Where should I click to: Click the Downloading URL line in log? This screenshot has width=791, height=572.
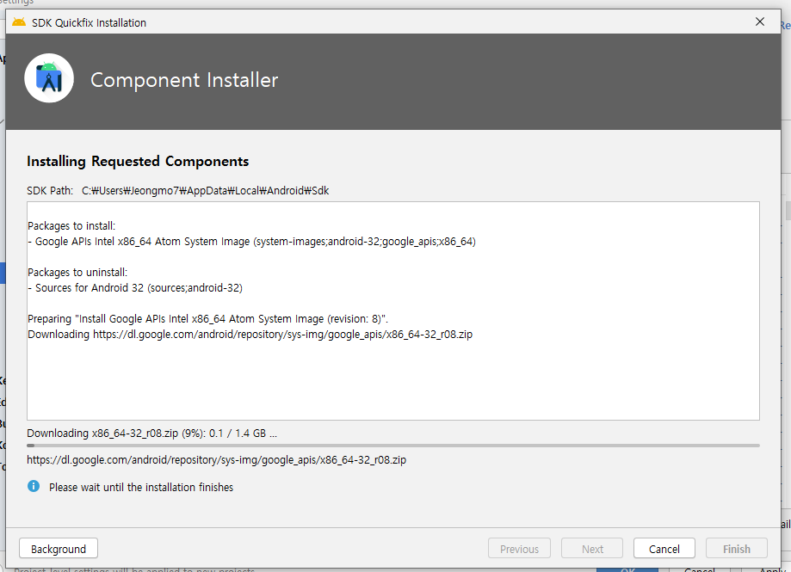pyautogui.click(x=250, y=334)
